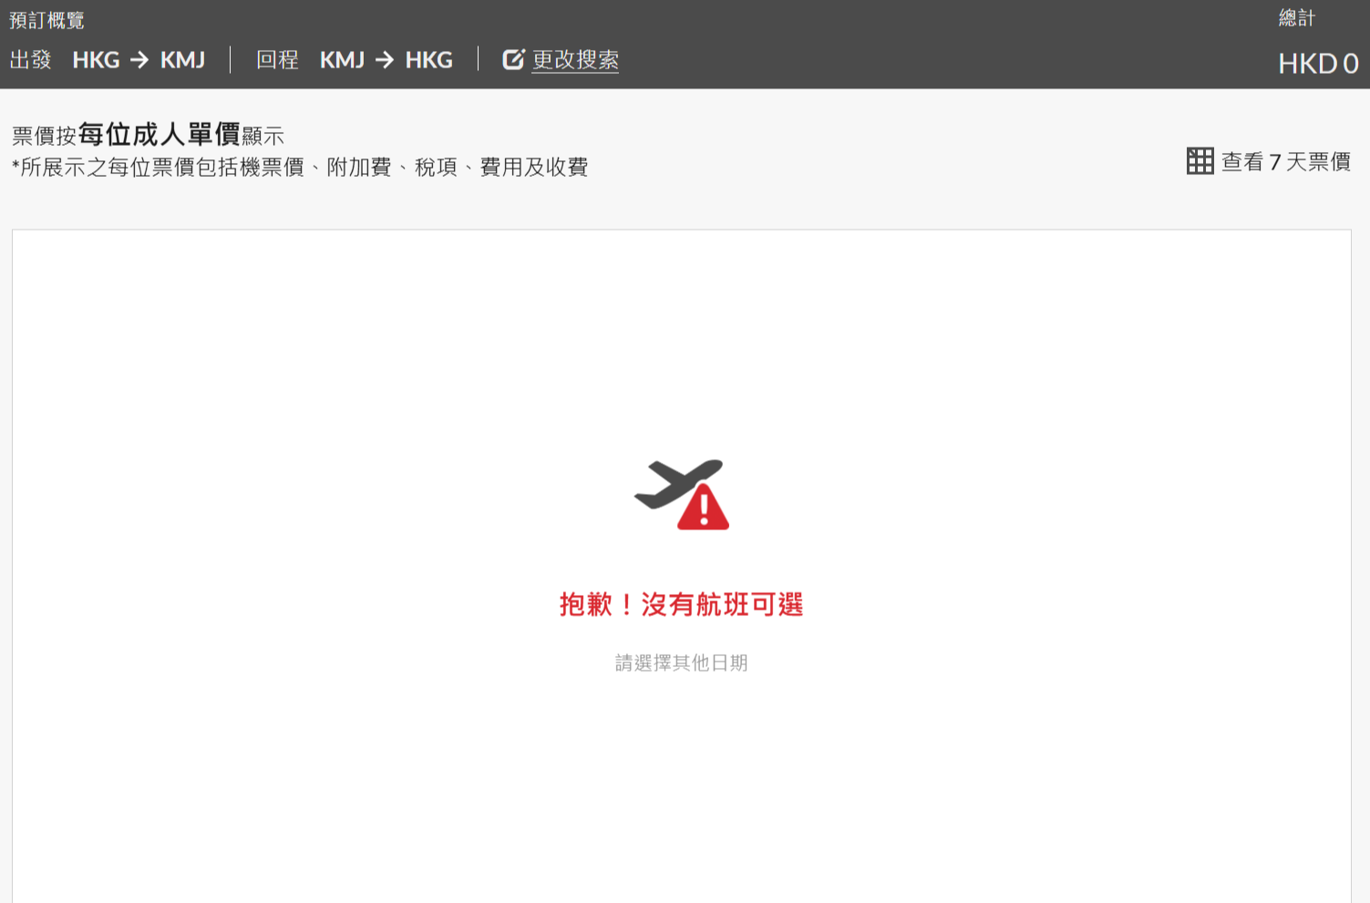Click the pencil edit icon beside 更改搜索

click(x=513, y=59)
